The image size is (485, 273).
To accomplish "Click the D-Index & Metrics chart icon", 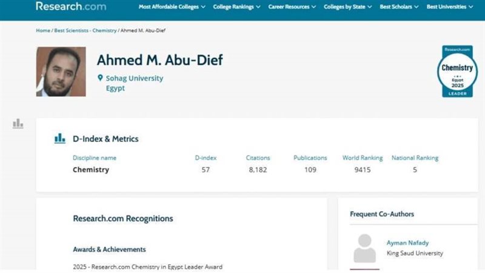I will (60, 139).
